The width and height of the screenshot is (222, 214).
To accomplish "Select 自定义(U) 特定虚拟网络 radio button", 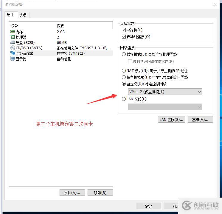I will click(x=124, y=84).
